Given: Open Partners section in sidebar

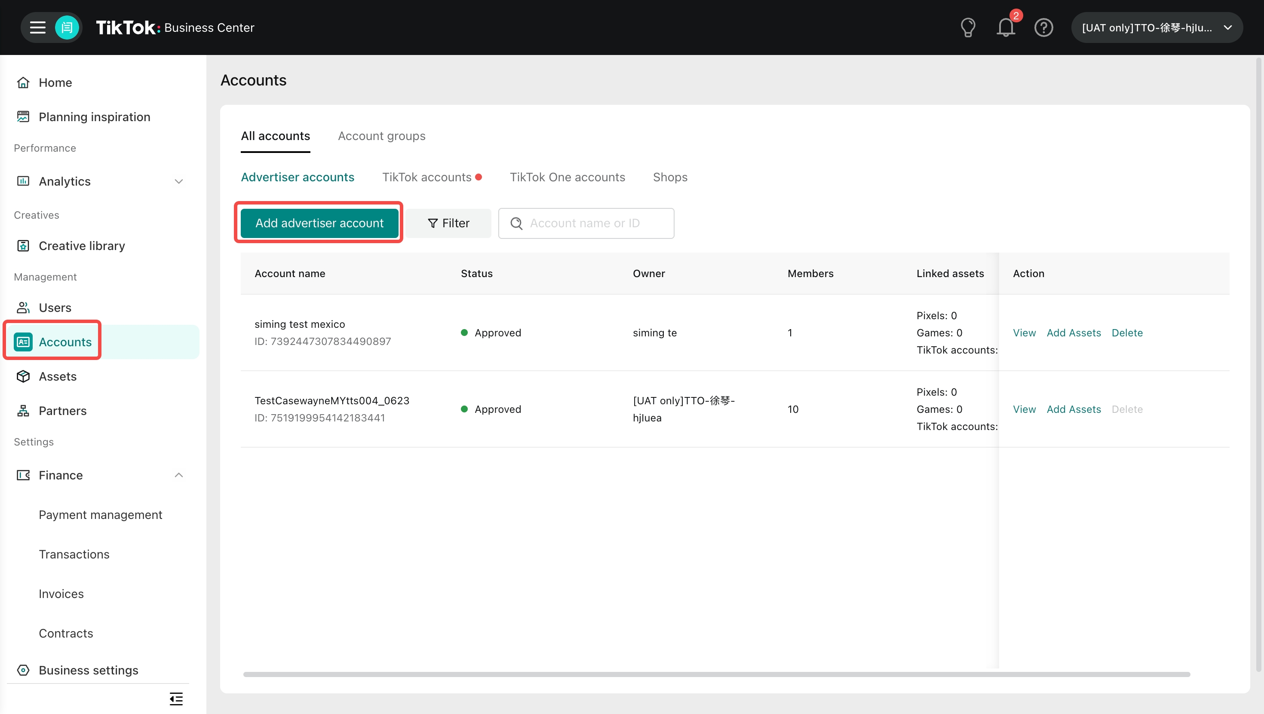Looking at the screenshot, I should point(62,410).
